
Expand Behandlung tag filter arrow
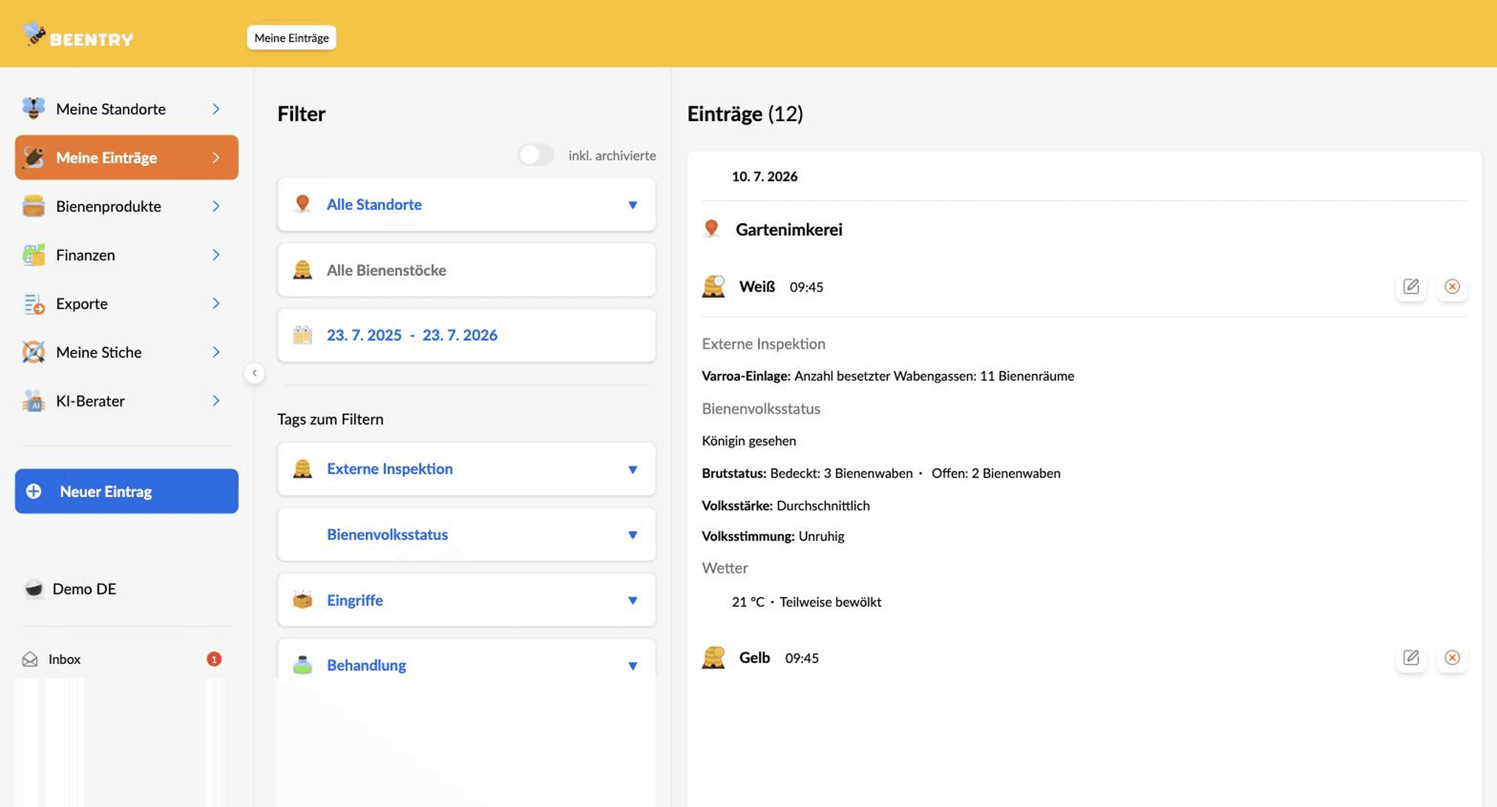(633, 666)
